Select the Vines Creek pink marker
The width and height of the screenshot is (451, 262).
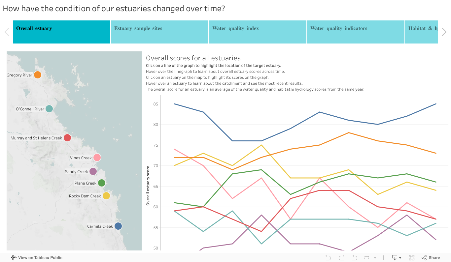point(97,158)
